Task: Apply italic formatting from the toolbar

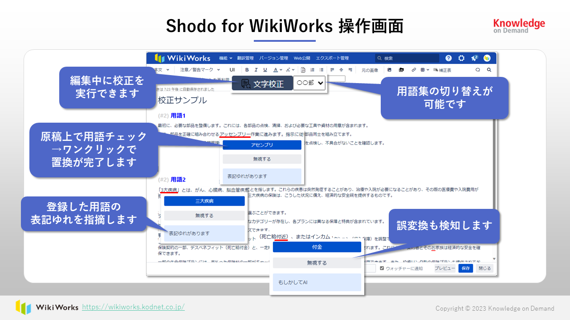Action: click(256, 70)
